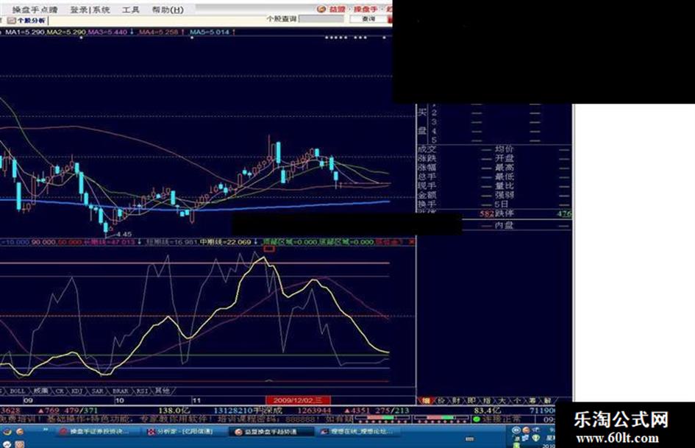Select the 大 tab in the quote panel
The width and height of the screenshot is (695, 448).
(x=502, y=400)
